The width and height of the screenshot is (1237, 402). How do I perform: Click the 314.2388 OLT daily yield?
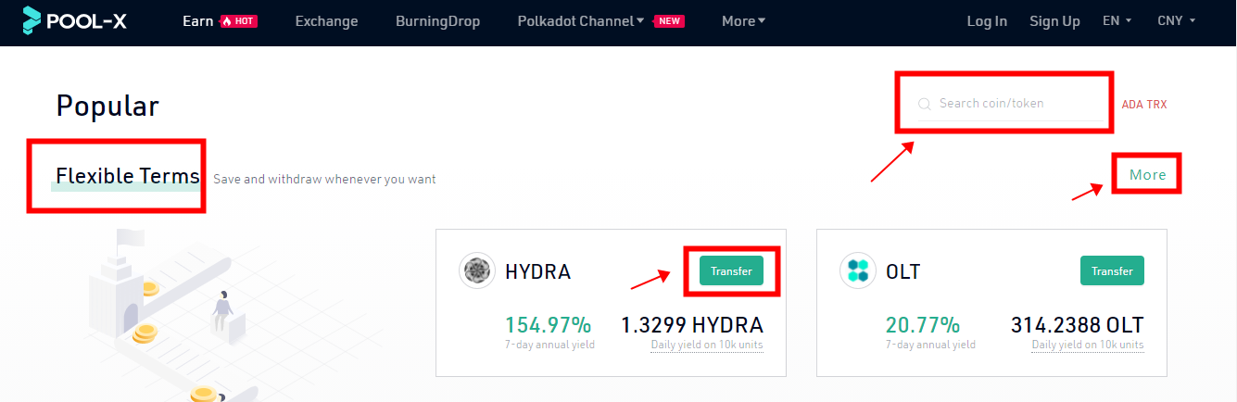pos(1077,325)
